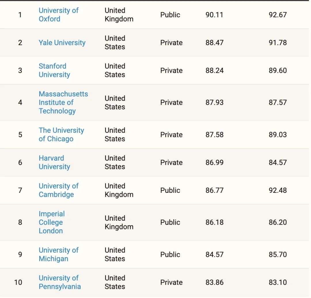
Task: Click rank number 3 beside Stanford
Action: 20,70
